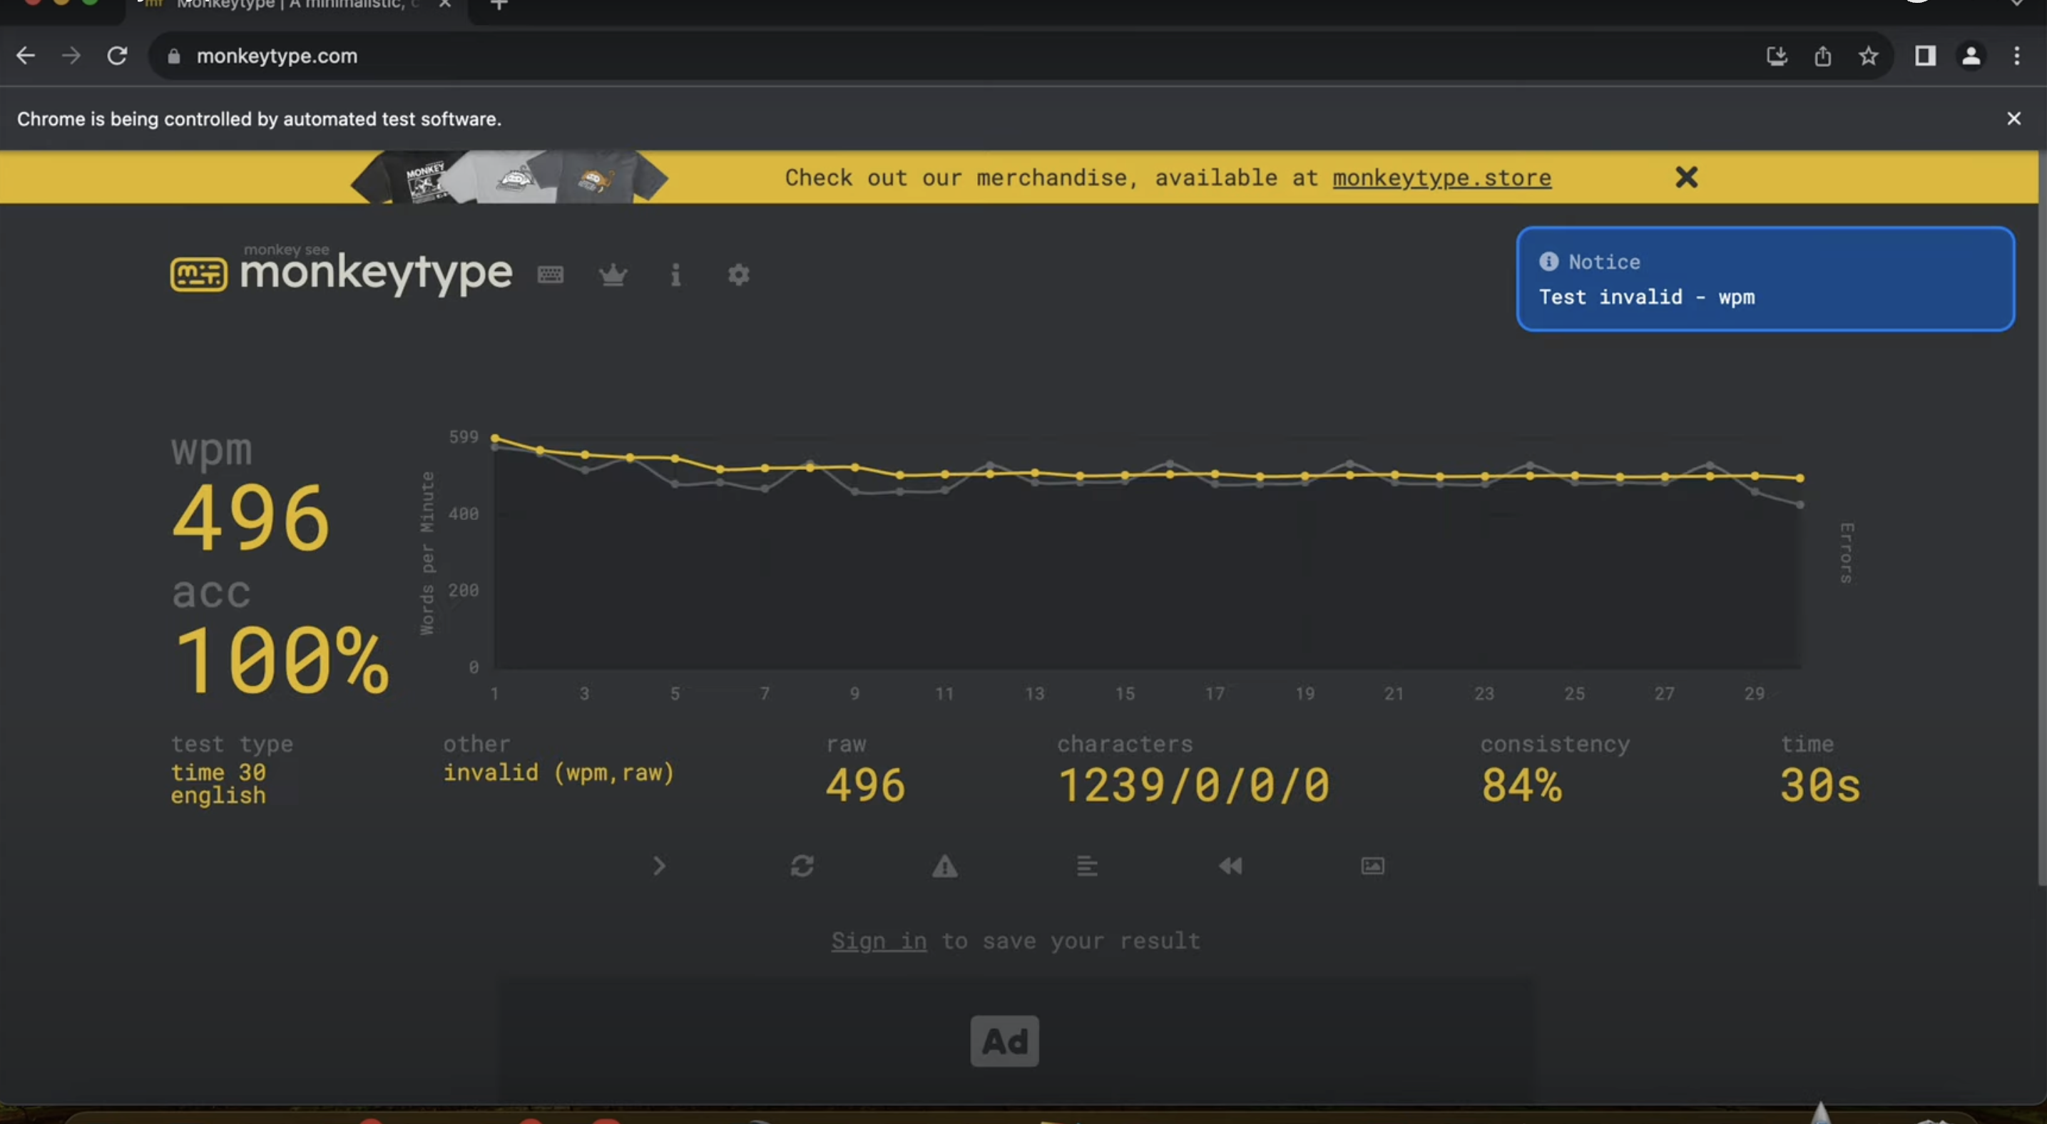The image size is (2047, 1124).
Task: Click the Ad placeholder box
Action: (x=1004, y=1041)
